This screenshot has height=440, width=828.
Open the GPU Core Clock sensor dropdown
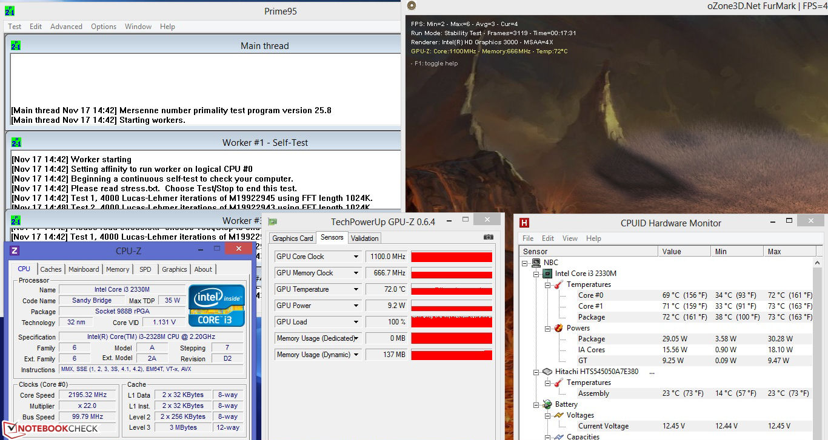(x=356, y=257)
